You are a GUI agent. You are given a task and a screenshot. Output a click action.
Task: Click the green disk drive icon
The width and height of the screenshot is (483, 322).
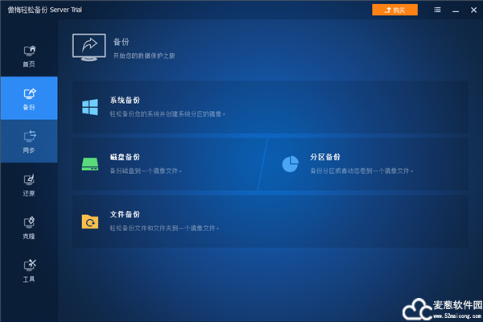tap(90, 164)
